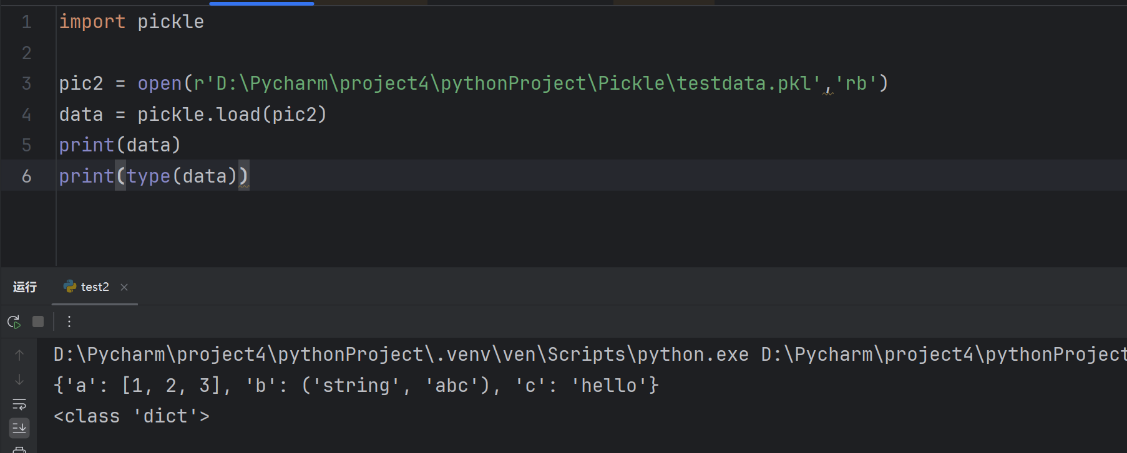
Task: Click 'import pickle' code line
Action: 132,22
